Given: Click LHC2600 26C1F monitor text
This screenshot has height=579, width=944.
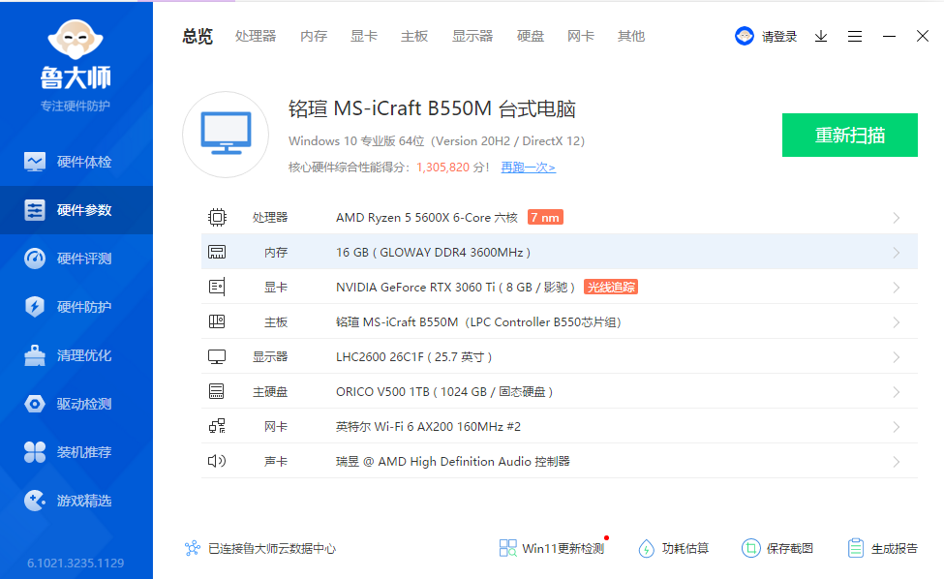Looking at the screenshot, I should [x=413, y=357].
